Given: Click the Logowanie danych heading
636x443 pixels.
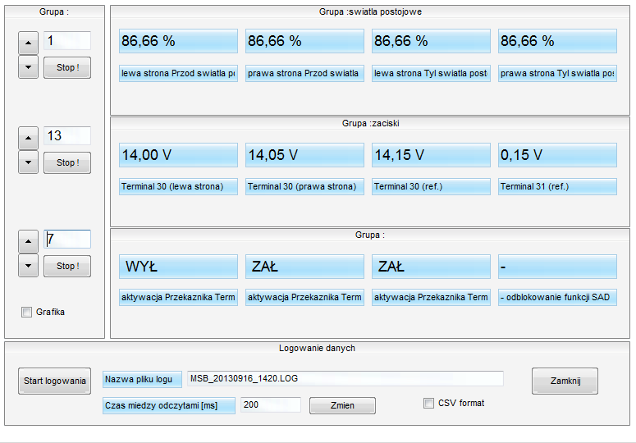Looking at the screenshot, I should click(x=317, y=348).
